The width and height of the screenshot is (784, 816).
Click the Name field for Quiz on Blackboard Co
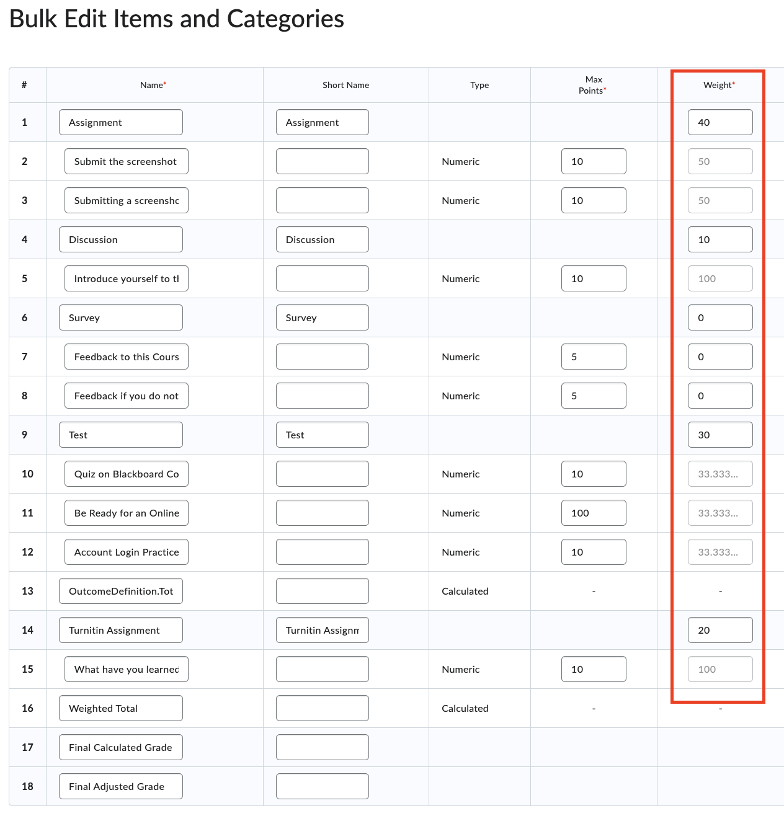pyautogui.click(x=126, y=474)
